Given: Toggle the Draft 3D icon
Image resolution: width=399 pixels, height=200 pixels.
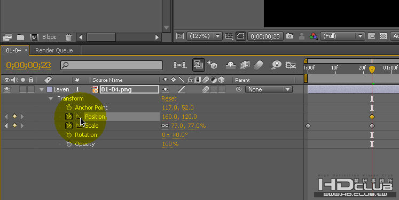Looking at the screenshot, I should 212,65.
